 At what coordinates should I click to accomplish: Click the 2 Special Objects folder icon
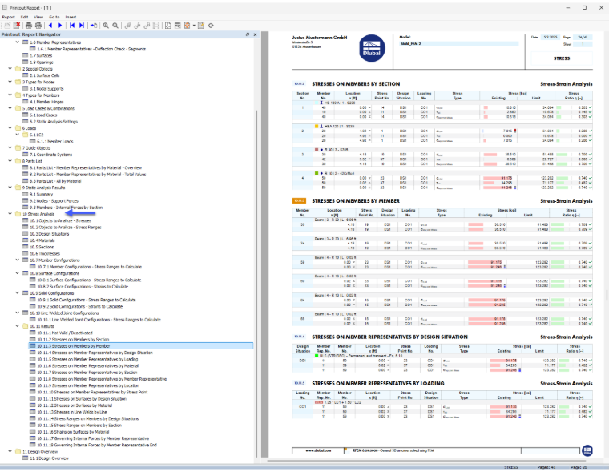(18, 69)
